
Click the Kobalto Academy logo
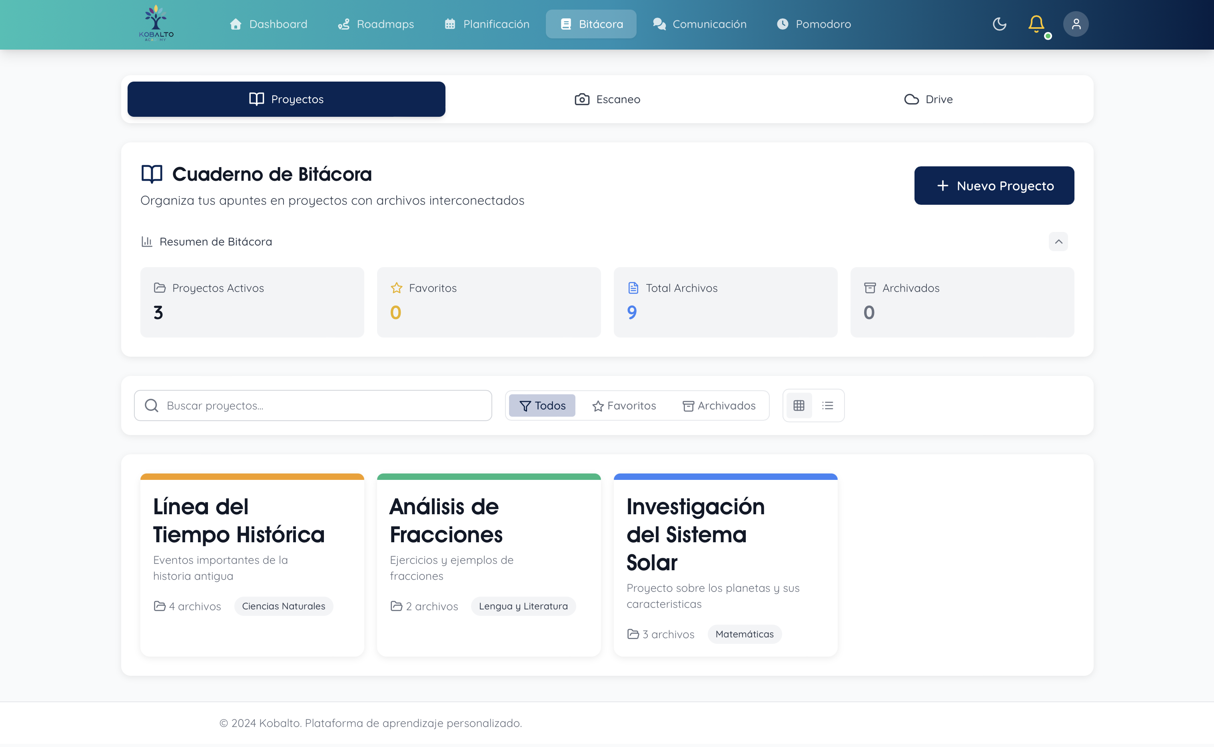(156, 24)
